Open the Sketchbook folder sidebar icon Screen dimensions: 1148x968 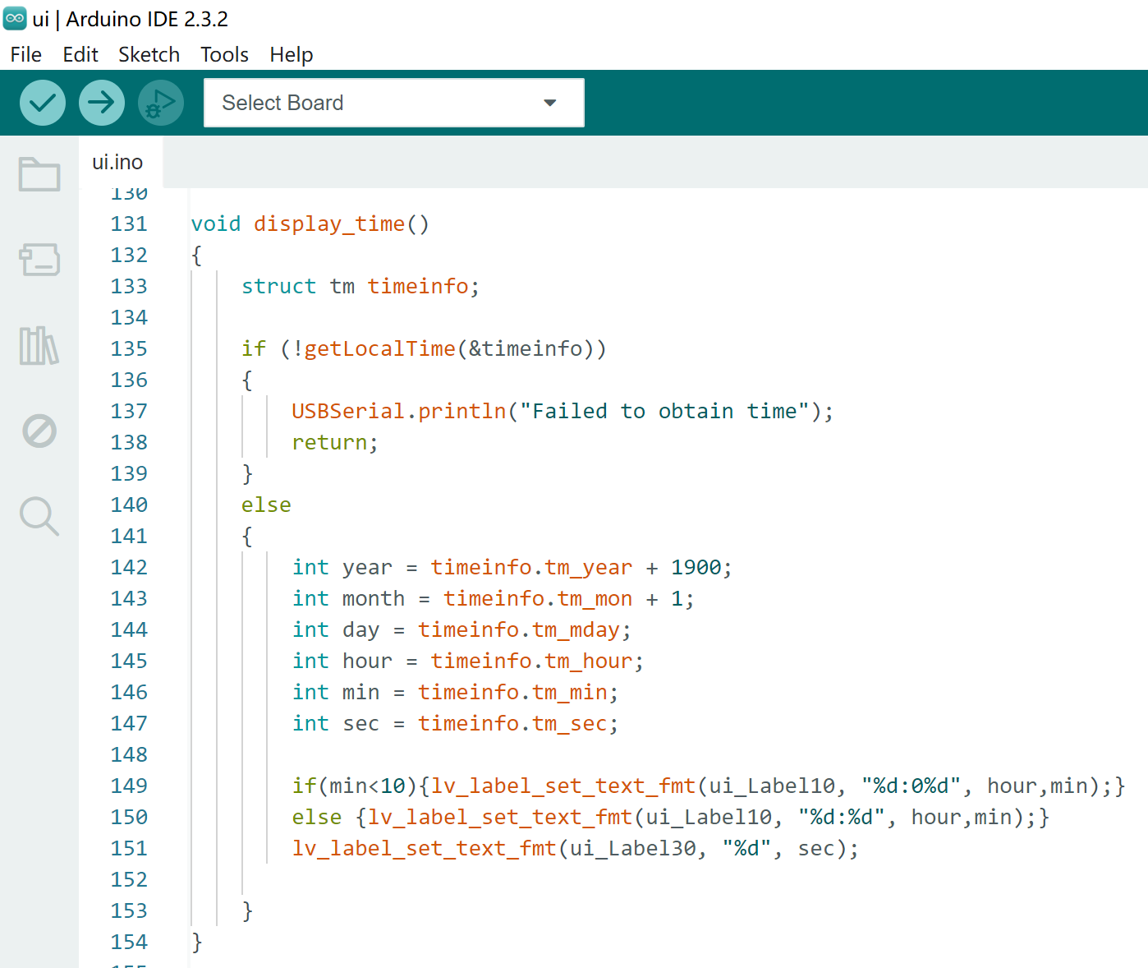point(39,174)
